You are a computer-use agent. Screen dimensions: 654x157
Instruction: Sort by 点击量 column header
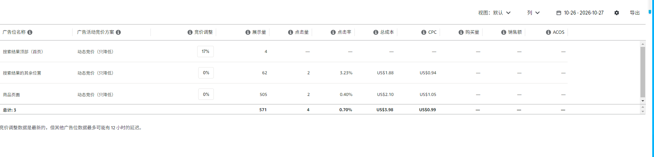pyautogui.click(x=302, y=32)
